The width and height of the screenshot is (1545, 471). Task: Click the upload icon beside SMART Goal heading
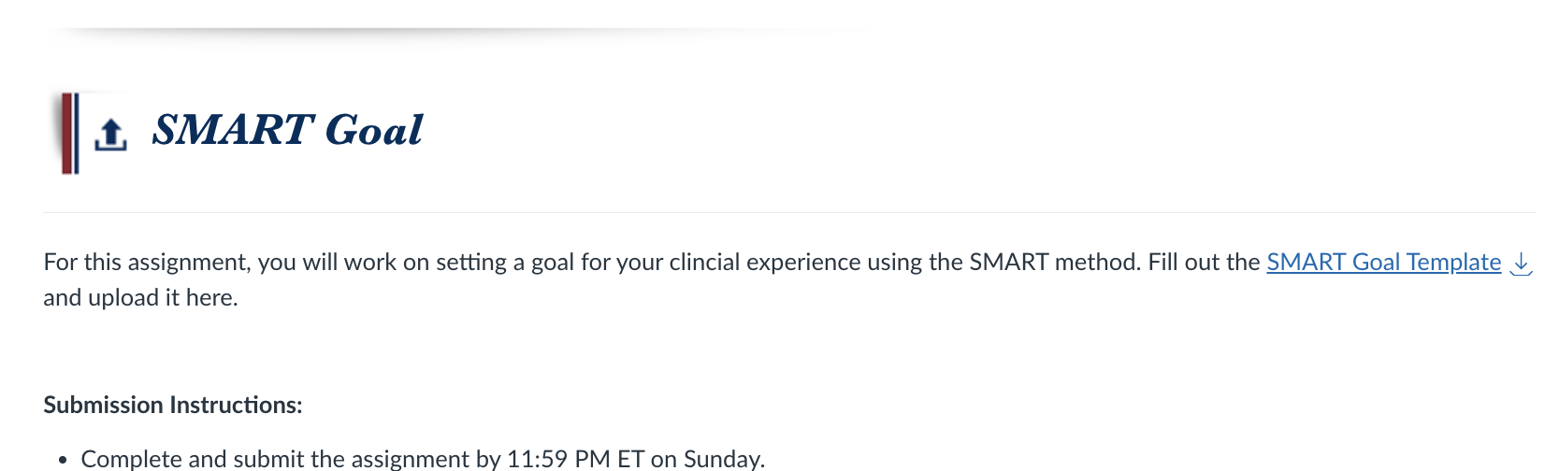tap(110, 135)
